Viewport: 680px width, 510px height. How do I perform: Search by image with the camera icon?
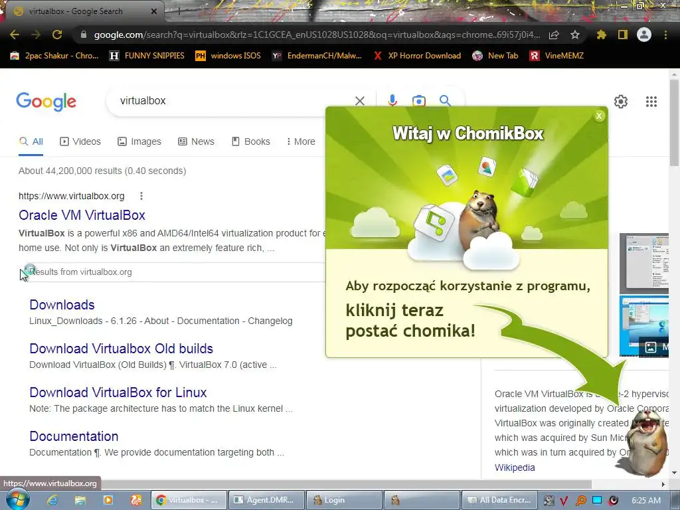click(x=418, y=101)
